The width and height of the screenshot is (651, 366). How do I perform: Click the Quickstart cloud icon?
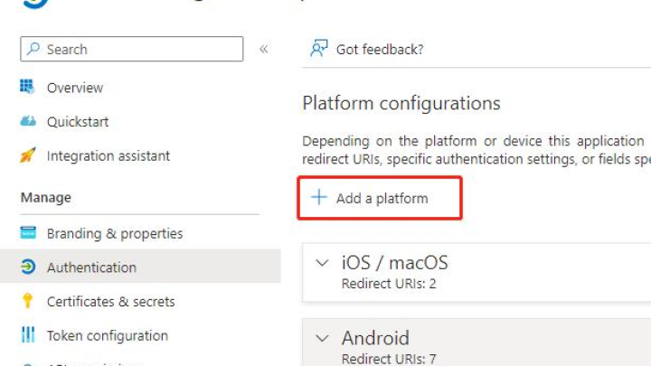pos(28,121)
